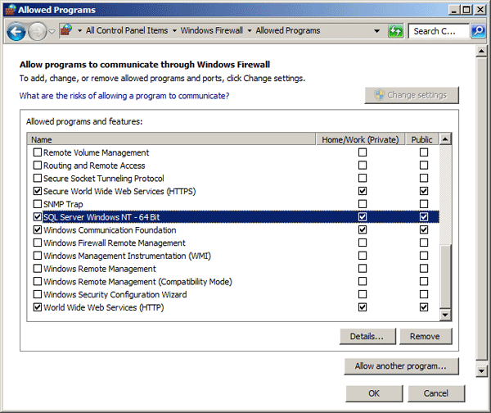This screenshot has height=413, width=491.
Task: Click the greyed Forward arrow button
Action: coord(38,31)
